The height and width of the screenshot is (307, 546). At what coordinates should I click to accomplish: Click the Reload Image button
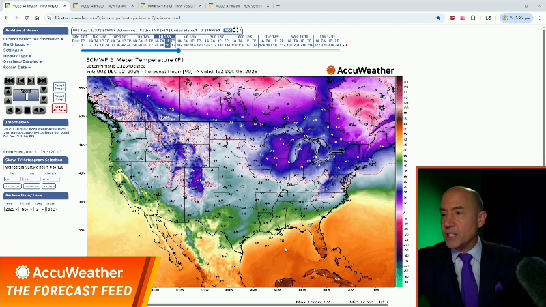[x=59, y=87]
